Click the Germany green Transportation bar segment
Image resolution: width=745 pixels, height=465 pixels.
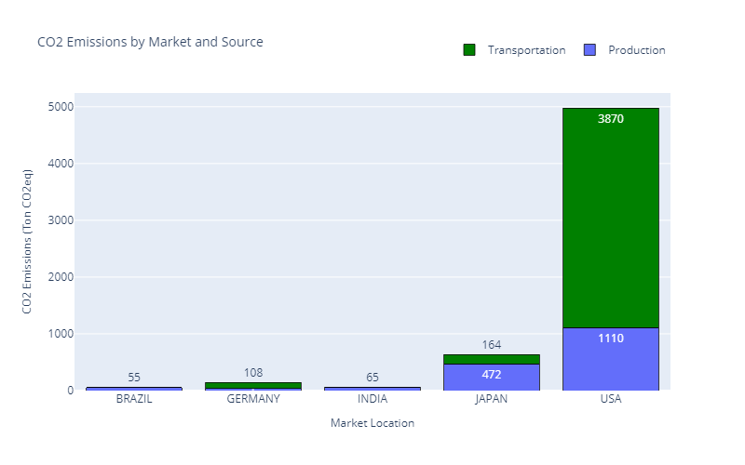pos(253,385)
